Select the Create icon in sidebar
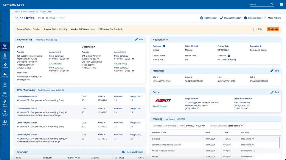Viewport: 286px width, 160px height. (5, 56)
